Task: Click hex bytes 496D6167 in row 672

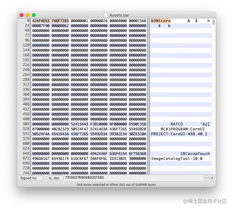Action: (41, 159)
